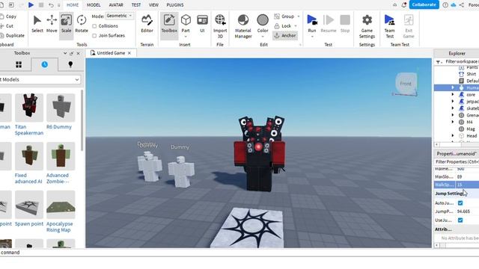479x269 pixels.
Task: Click the Collaborate button
Action: pos(424,4)
